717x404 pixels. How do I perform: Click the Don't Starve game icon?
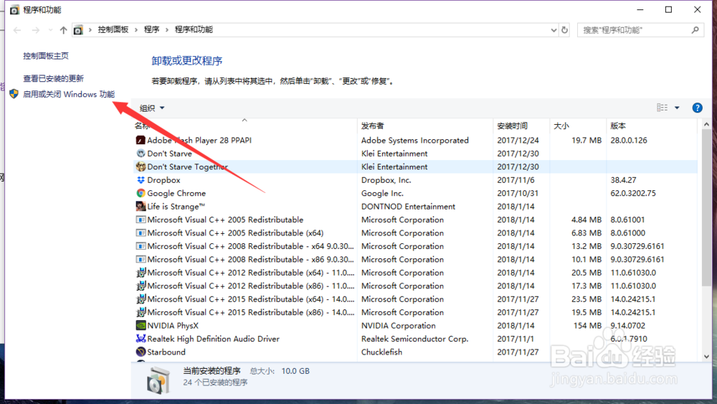click(x=141, y=154)
